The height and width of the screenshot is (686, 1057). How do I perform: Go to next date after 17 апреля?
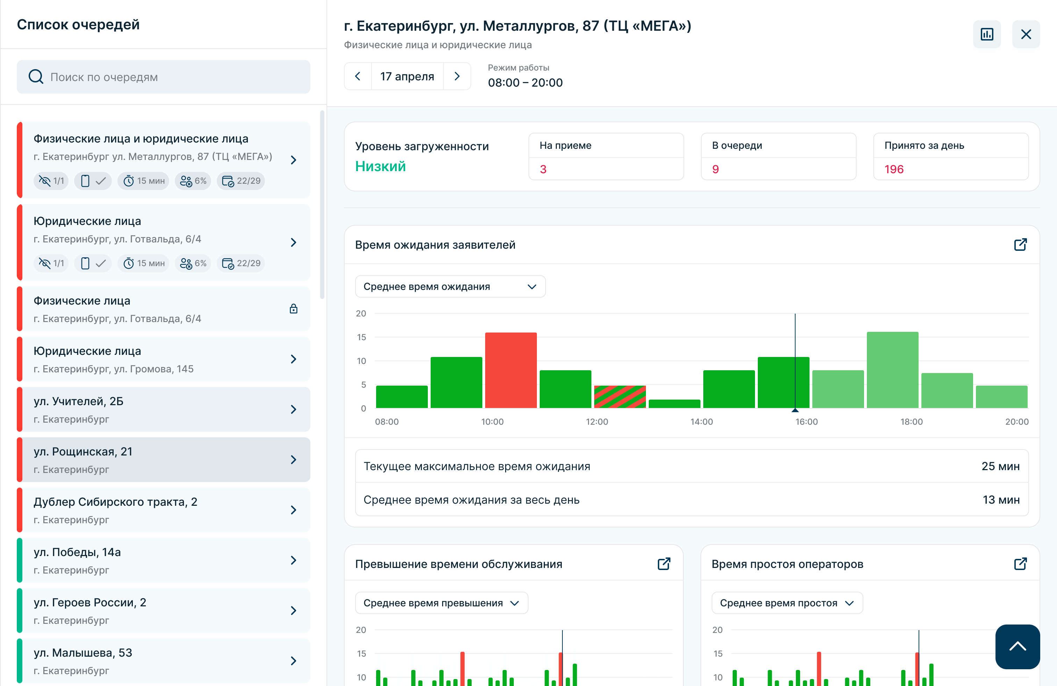tap(457, 76)
